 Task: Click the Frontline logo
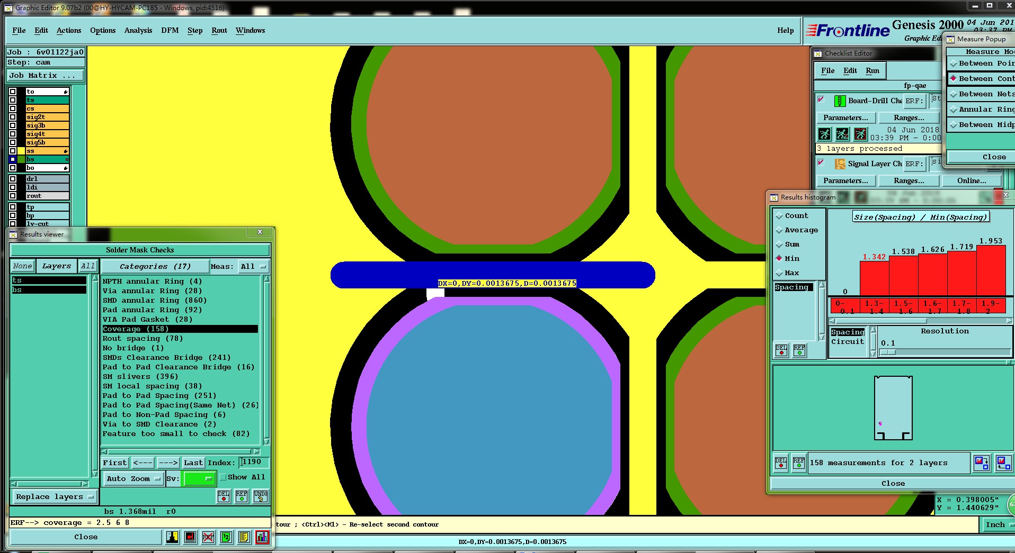848,31
